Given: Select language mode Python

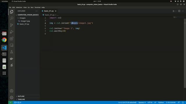Looking at the screenshot, I should [161, 103].
